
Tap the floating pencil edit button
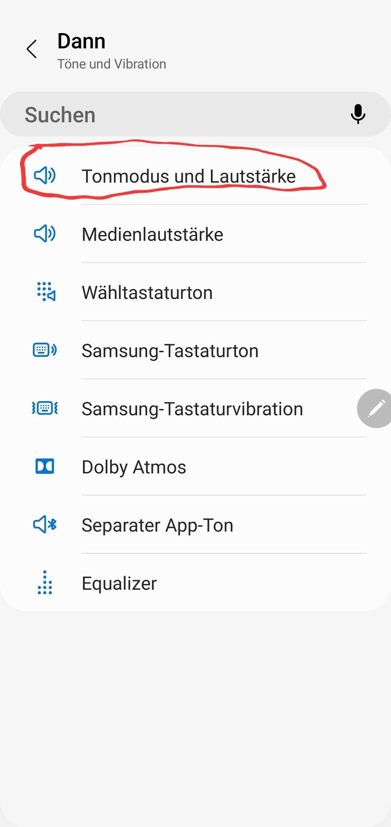tap(375, 409)
